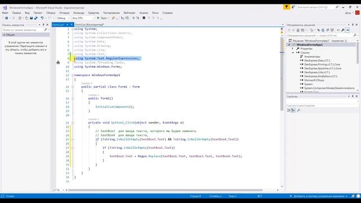The width and height of the screenshot is (361, 203).
Task: Click the red user account avatar
Action: point(357,13)
